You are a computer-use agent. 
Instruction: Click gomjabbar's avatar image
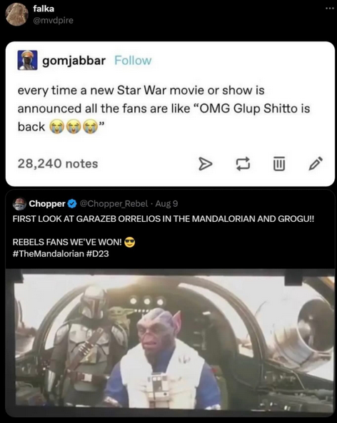coord(28,60)
